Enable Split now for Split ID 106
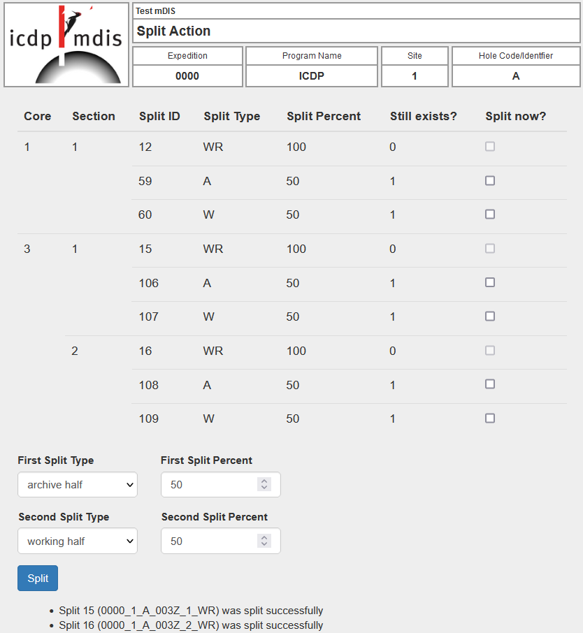This screenshot has height=633, width=583. (490, 282)
